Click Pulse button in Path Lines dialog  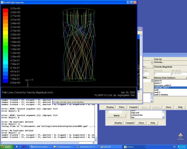click(122, 107)
